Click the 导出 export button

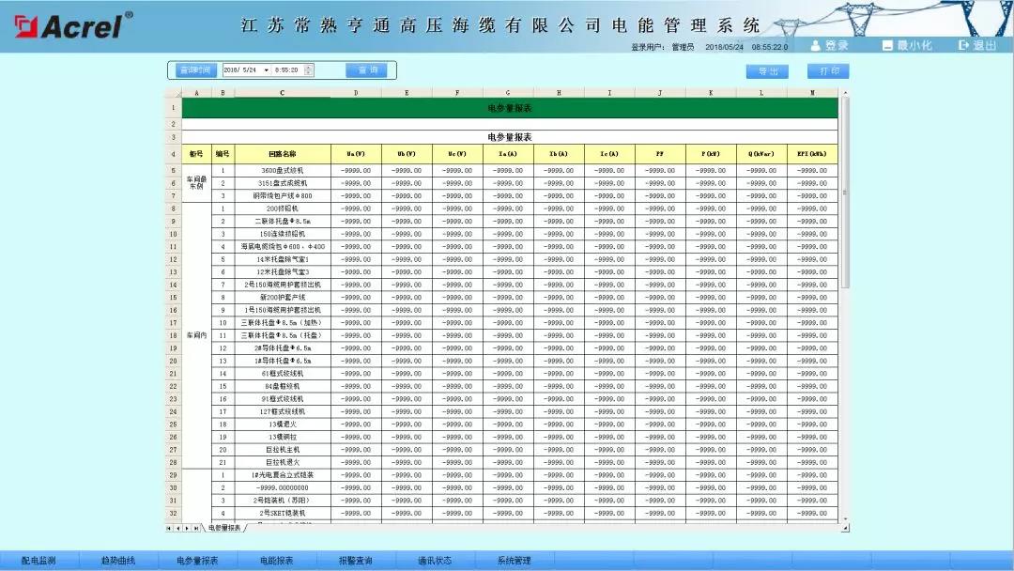point(767,71)
